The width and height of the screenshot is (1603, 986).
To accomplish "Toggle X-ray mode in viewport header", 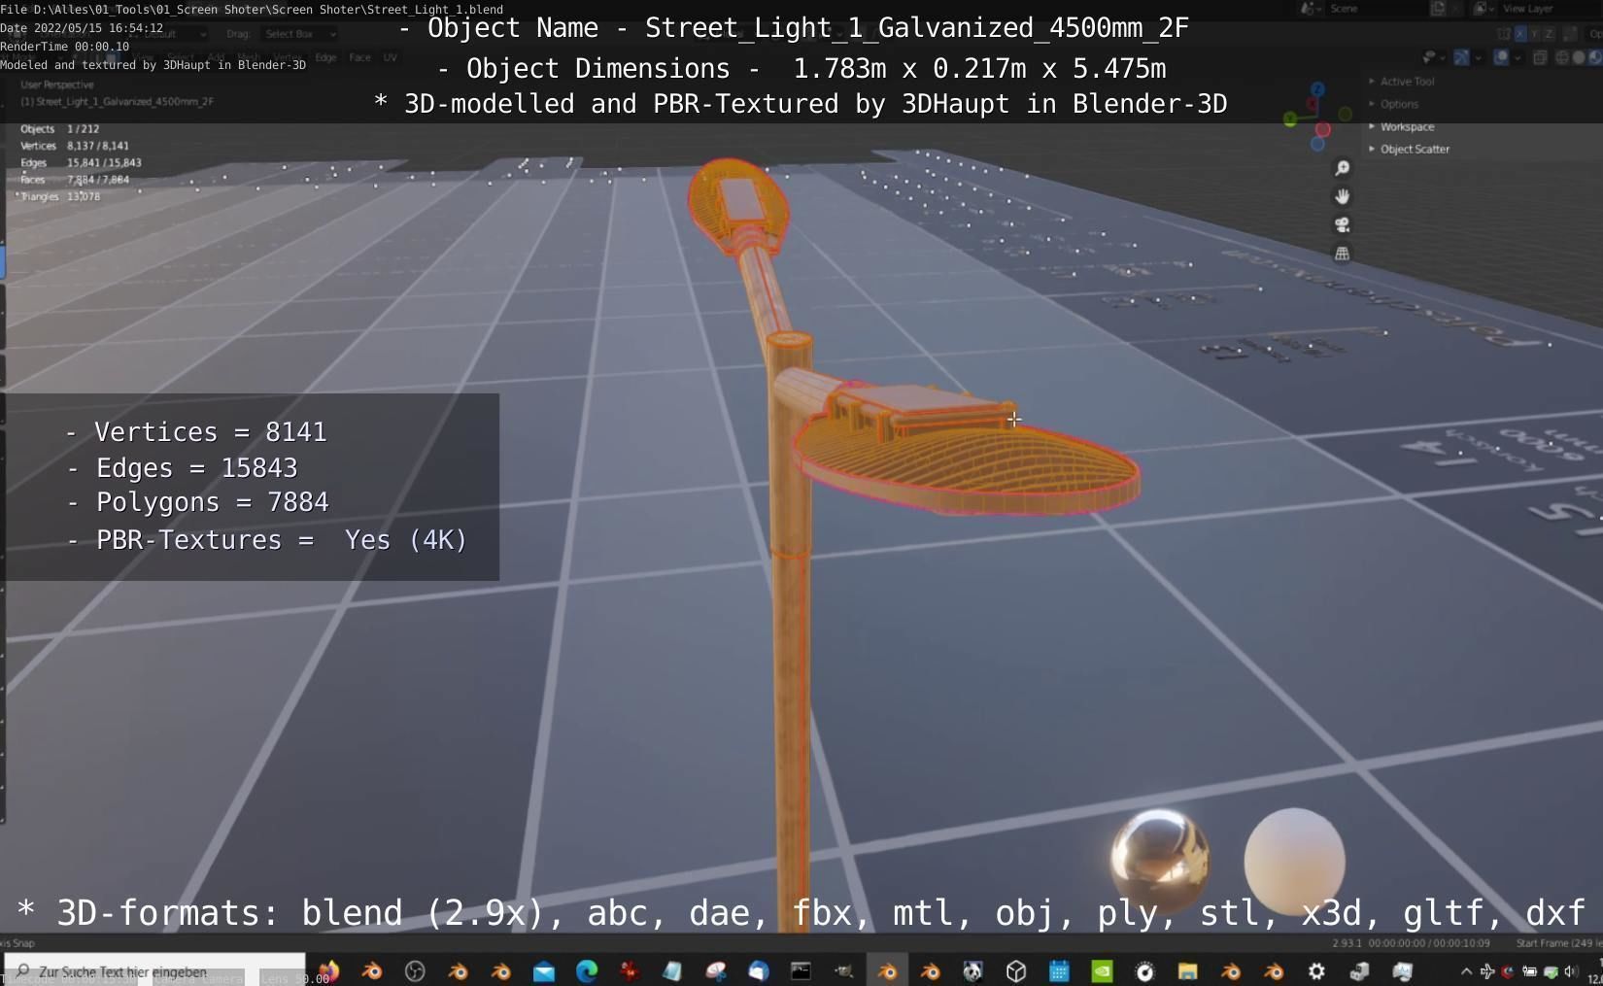I will coord(1540,57).
